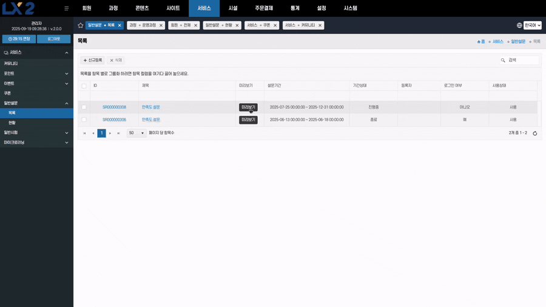Go to the first page using pager icon
546x307 pixels.
(x=84, y=133)
